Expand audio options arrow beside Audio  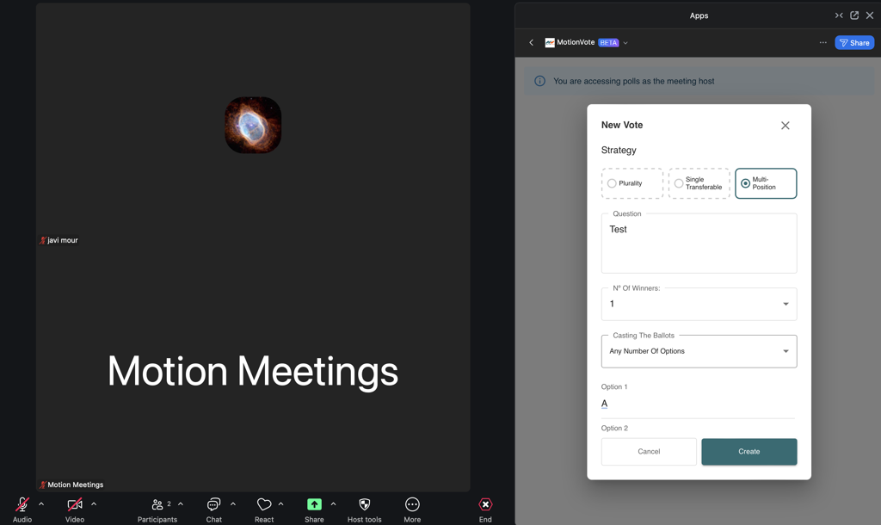(41, 504)
